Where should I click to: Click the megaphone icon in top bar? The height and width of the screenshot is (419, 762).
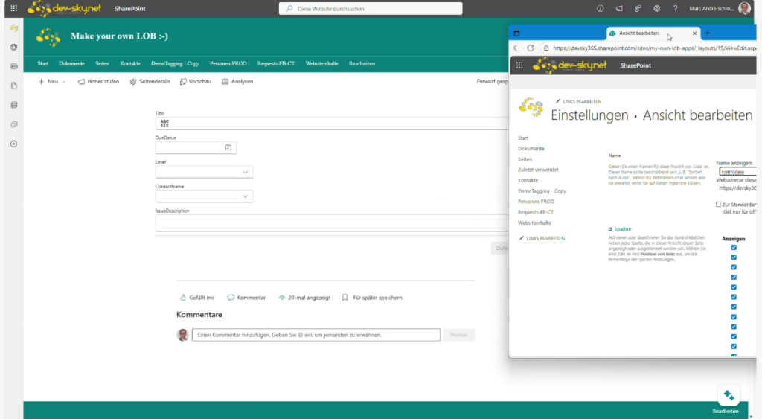point(619,8)
